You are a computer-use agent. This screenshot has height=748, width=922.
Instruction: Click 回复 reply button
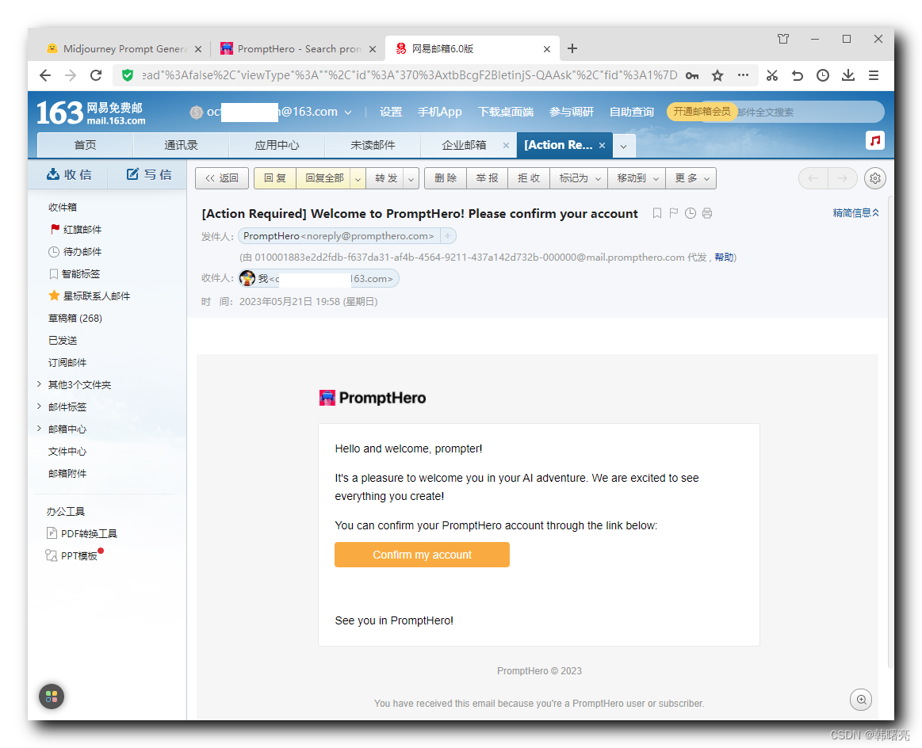(x=274, y=178)
